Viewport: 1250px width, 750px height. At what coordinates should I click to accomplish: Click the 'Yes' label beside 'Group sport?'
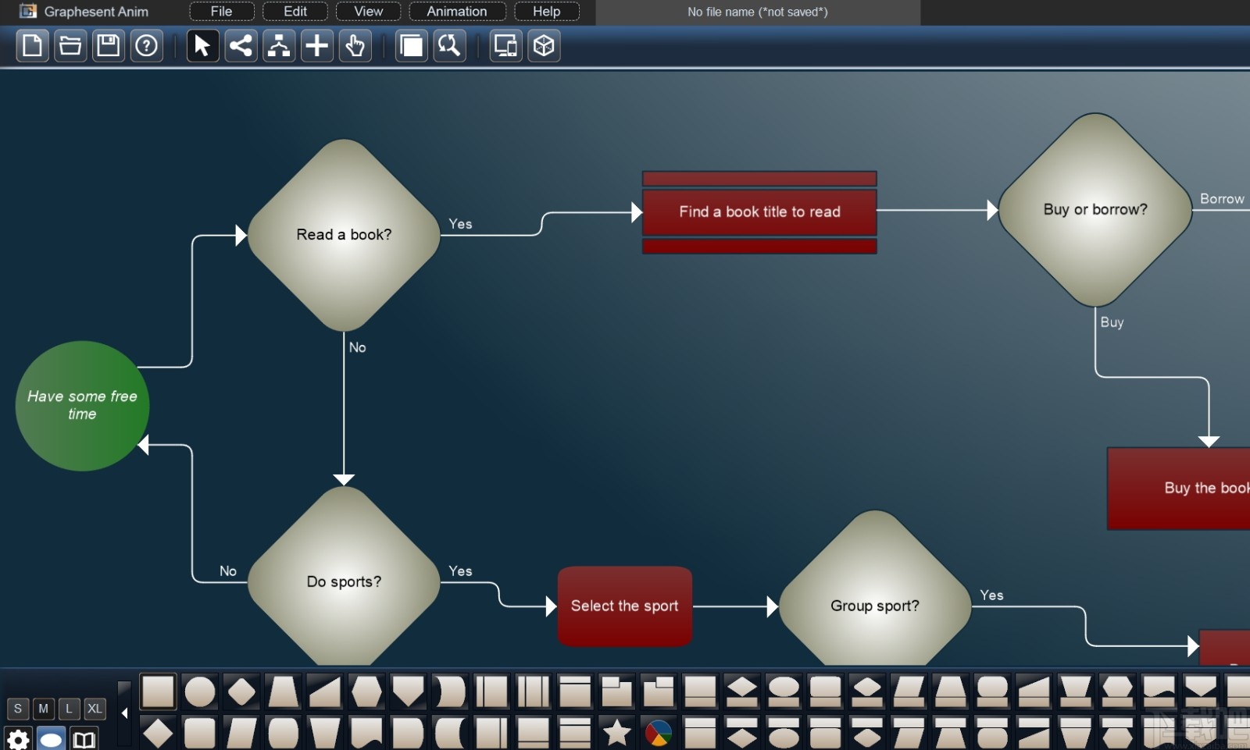point(991,595)
